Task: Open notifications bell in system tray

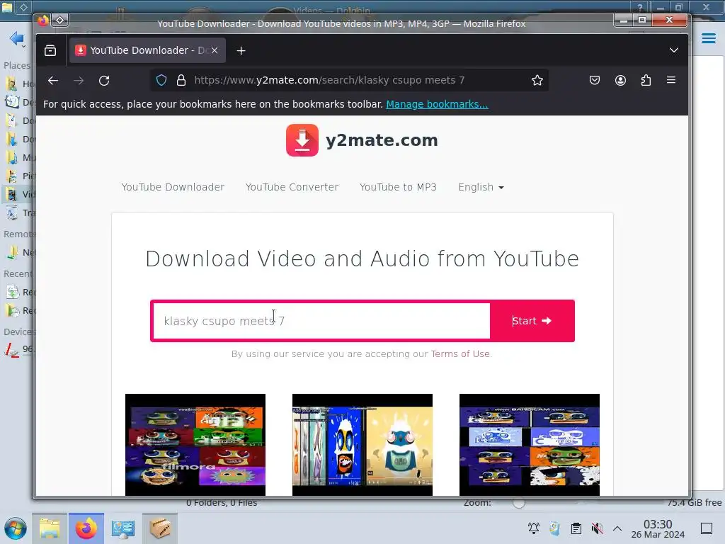Action: pyautogui.click(x=534, y=528)
